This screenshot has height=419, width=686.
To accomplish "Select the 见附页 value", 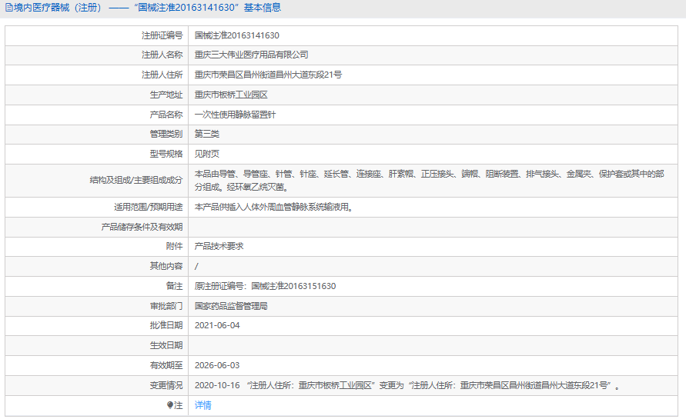I will [207, 154].
